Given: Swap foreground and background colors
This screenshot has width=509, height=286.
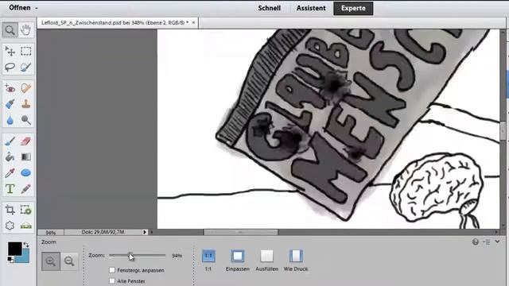Looking at the screenshot, I should pos(26,245).
